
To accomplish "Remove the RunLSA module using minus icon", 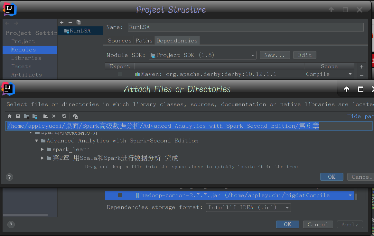I will 70,23.
